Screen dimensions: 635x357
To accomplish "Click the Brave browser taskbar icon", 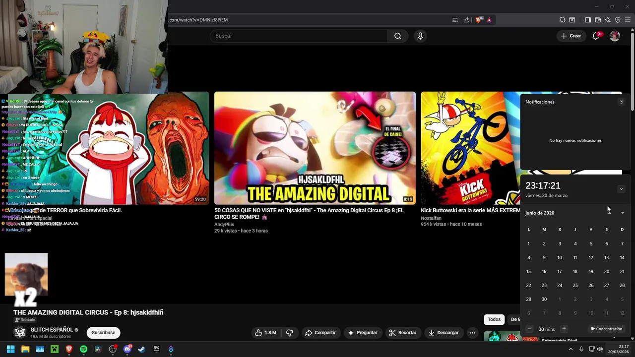I will point(69,349).
